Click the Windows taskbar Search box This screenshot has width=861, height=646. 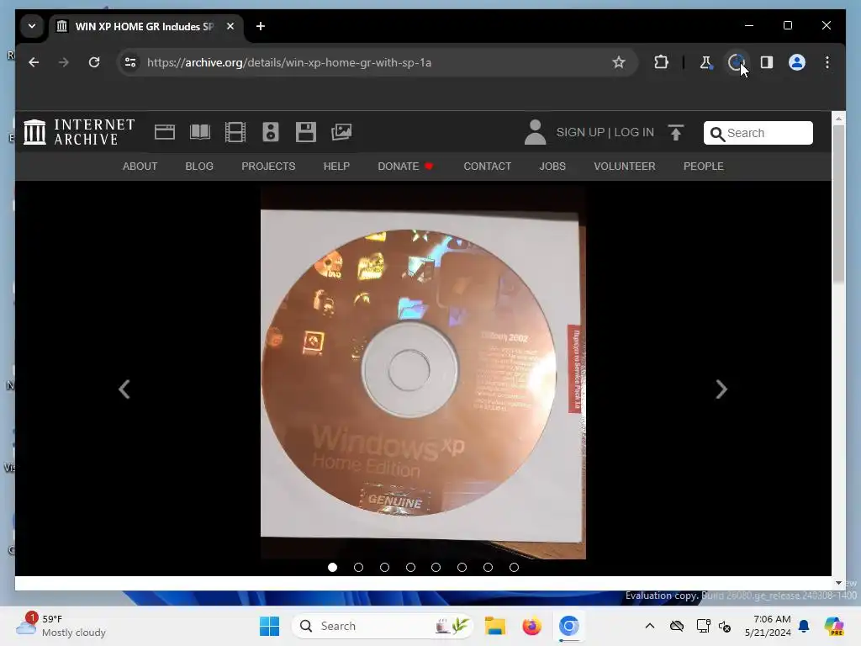pos(383,626)
